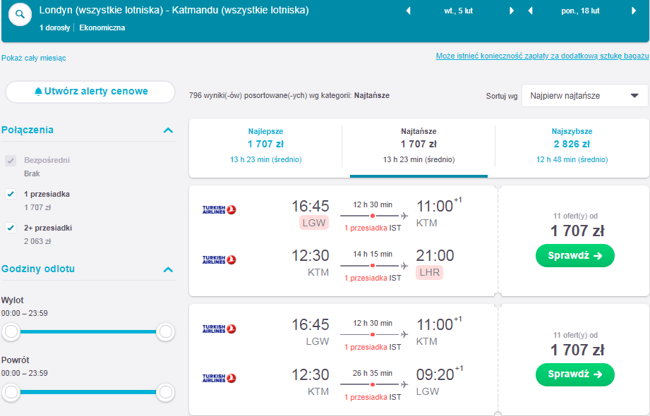The image size is (650, 416).
Task: Open the Pokaż cały miesiąc link
Action: (34, 58)
